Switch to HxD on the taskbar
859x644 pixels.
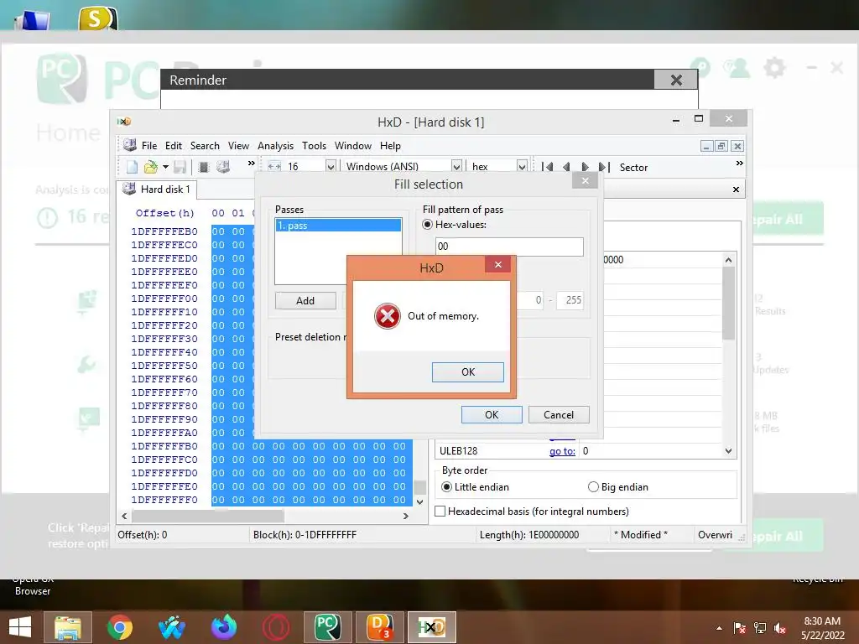[432, 627]
